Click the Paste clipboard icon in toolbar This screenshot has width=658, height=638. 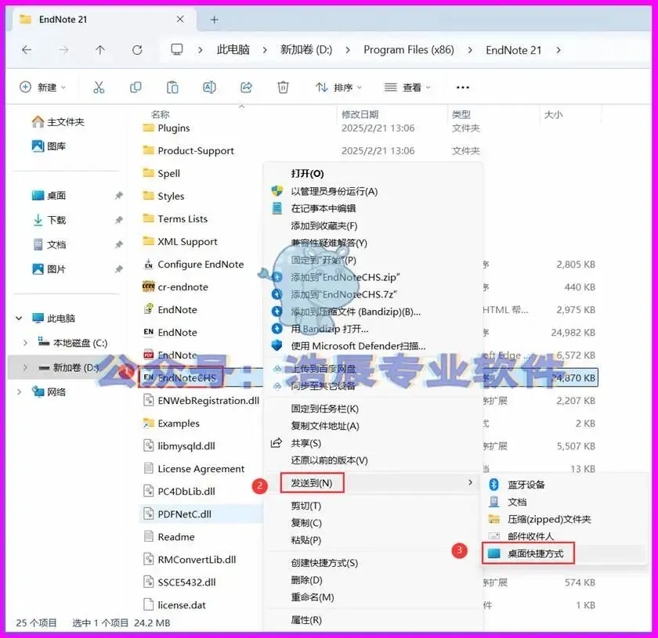pos(172,87)
